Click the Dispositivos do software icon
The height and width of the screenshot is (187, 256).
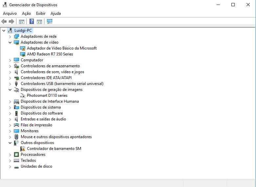[x=16, y=113]
